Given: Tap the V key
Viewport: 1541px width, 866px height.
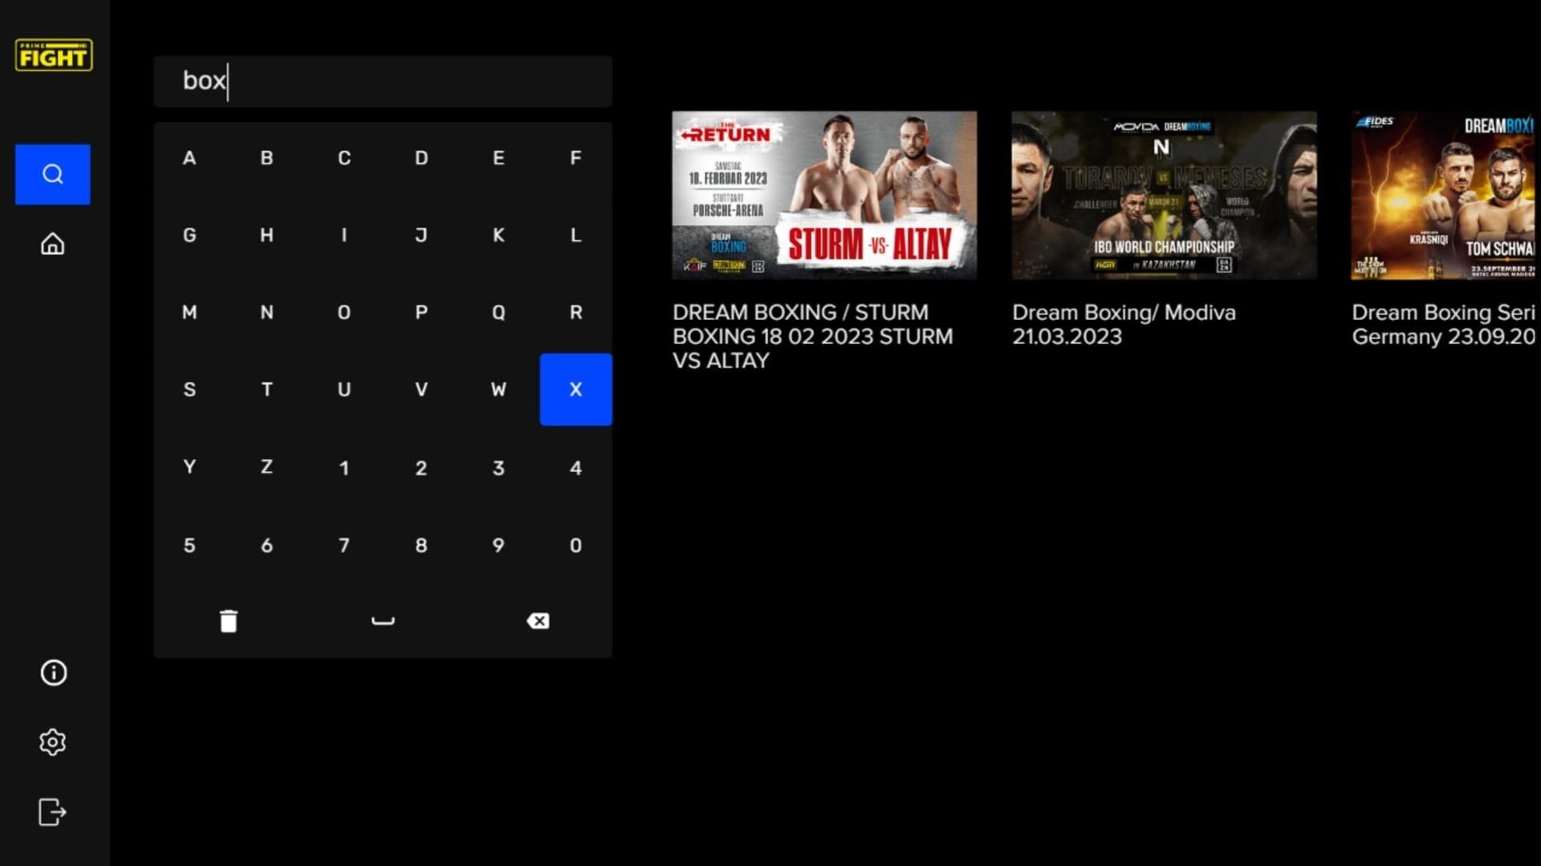Looking at the screenshot, I should point(421,390).
